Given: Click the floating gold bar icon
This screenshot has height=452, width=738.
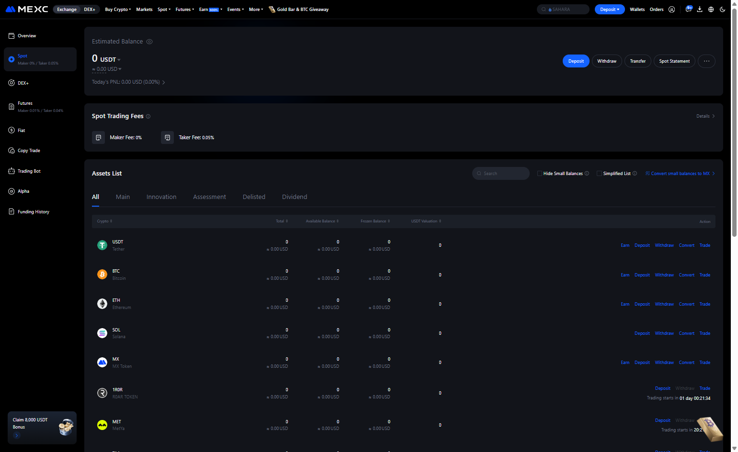Looking at the screenshot, I should point(710,429).
